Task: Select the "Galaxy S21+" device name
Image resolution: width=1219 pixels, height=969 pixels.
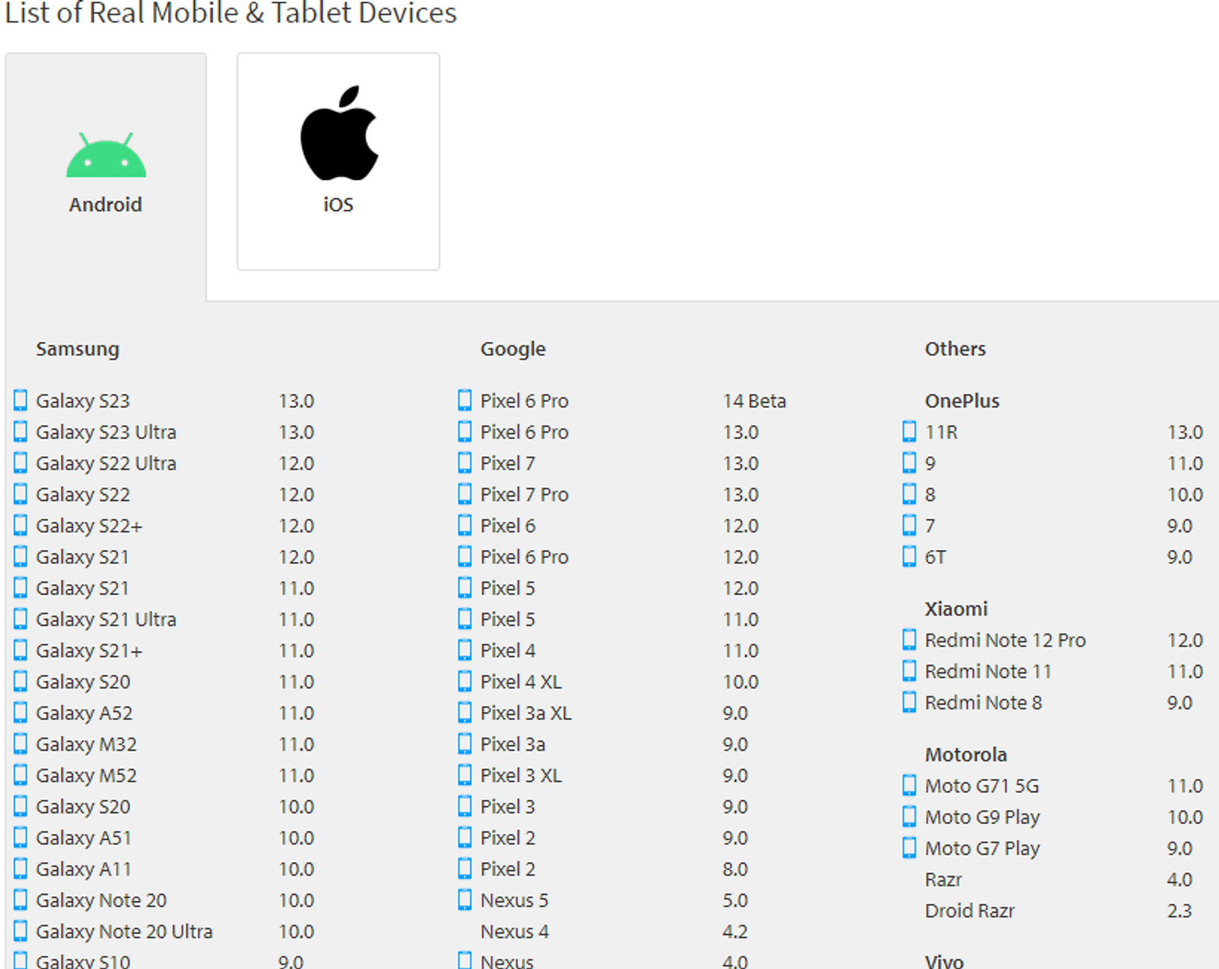Action: (89, 650)
